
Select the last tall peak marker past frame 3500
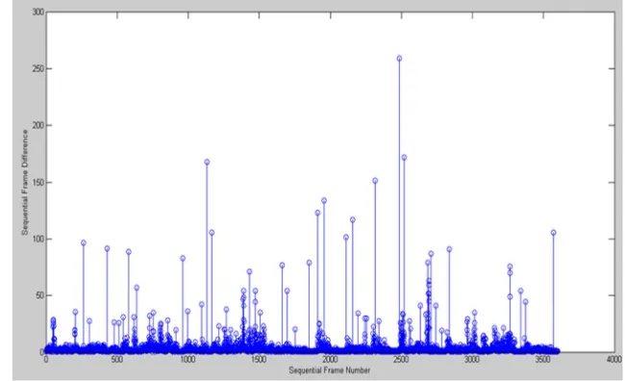[553, 233]
